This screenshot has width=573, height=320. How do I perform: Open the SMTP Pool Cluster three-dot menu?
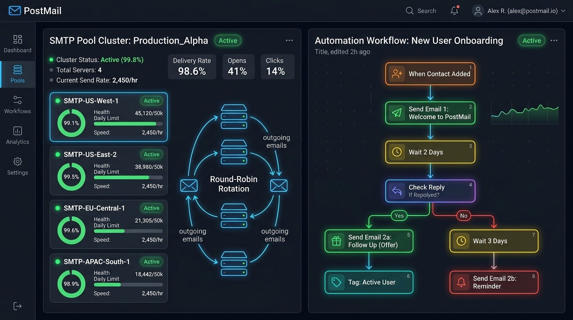289,40
